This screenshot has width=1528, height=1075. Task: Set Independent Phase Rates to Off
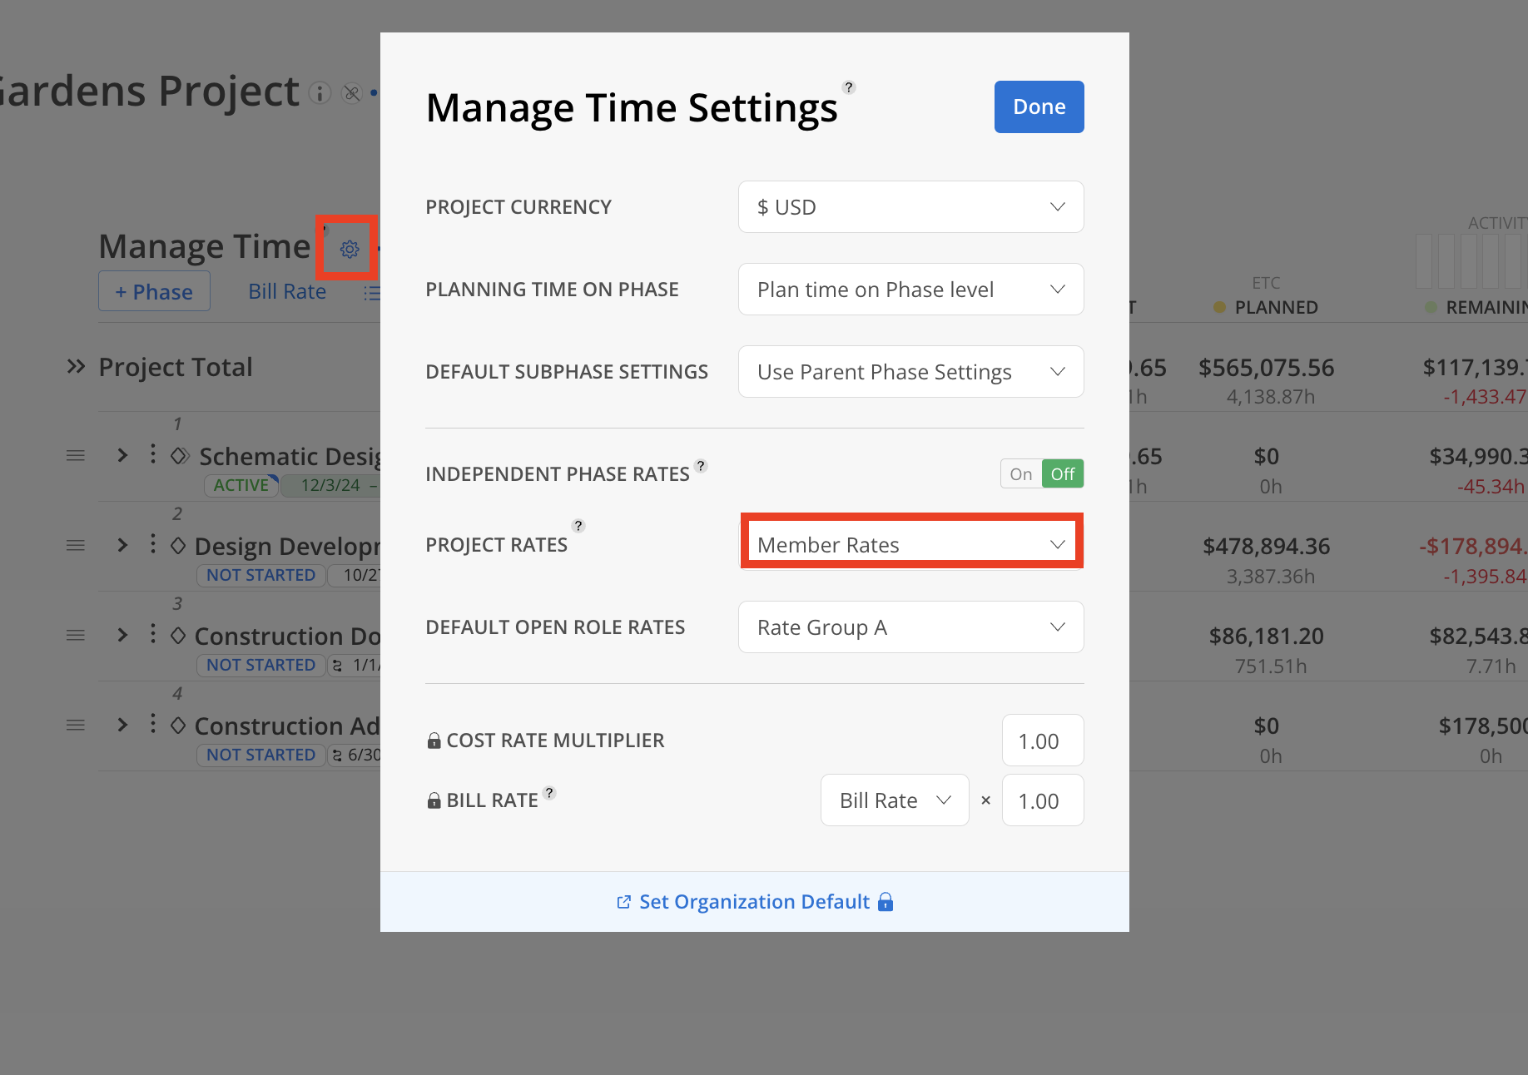[x=1063, y=474]
